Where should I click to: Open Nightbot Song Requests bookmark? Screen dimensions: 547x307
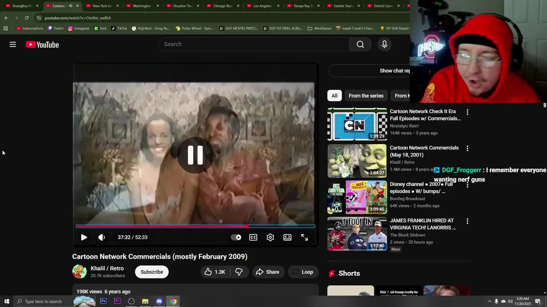click(150, 29)
